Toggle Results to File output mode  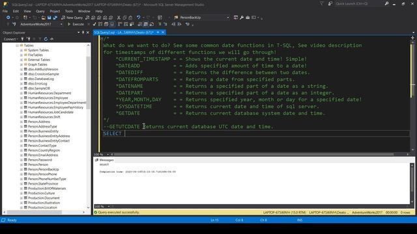coord(152,24)
